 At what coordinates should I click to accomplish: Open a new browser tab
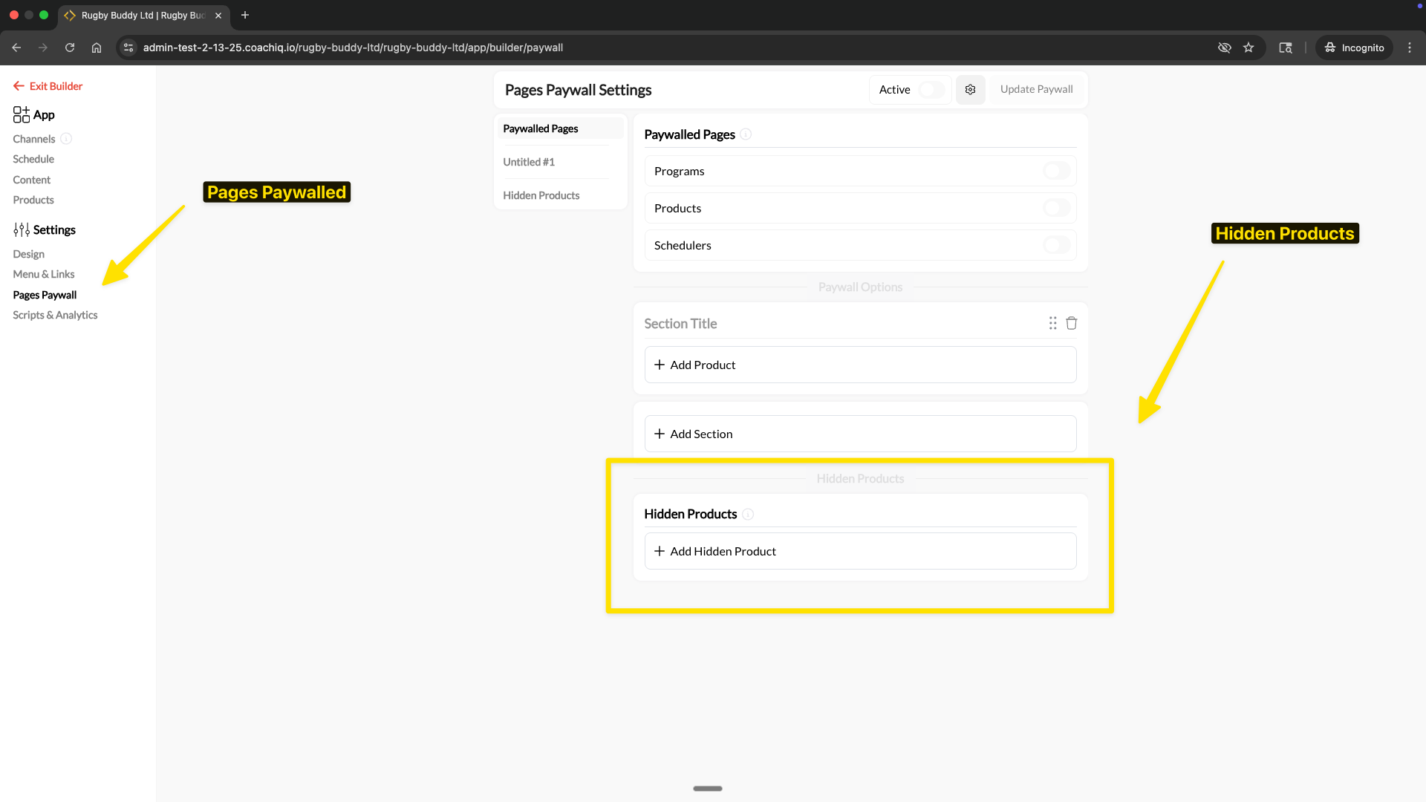point(245,15)
